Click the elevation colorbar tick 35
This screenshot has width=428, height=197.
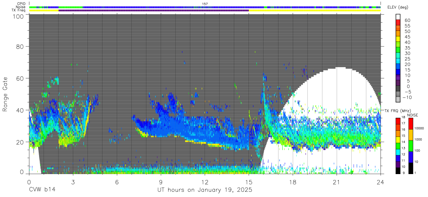point(407,48)
